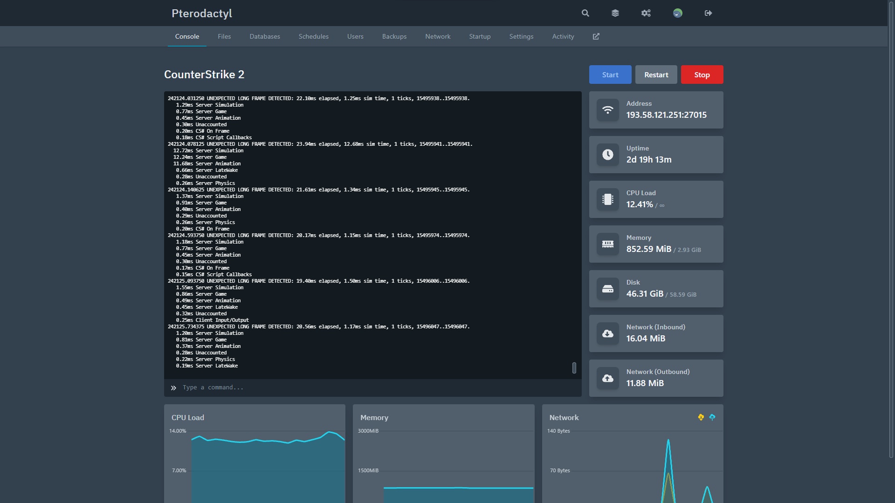
Task: Click the cloud upload icon for Outbound
Action: 608,378
